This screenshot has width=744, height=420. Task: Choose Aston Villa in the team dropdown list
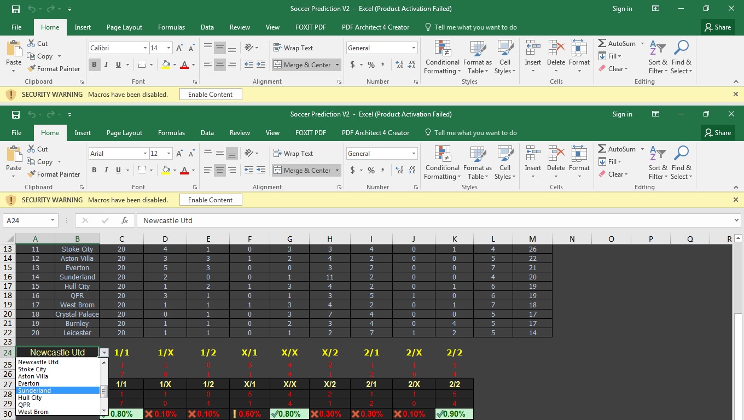click(58, 376)
